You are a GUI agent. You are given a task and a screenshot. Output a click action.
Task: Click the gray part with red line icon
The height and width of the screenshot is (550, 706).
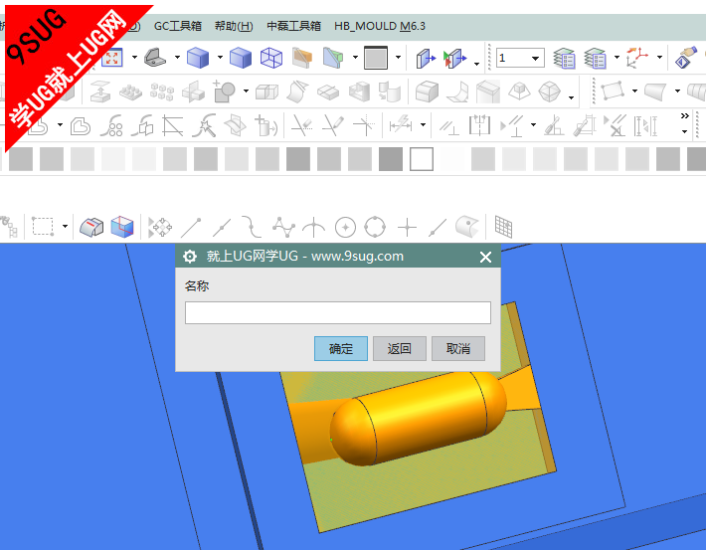point(91,227)
